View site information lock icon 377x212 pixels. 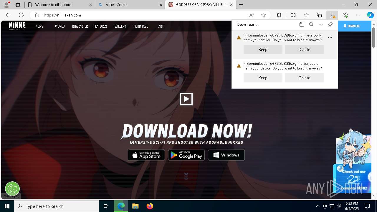[x=37, y=15]
